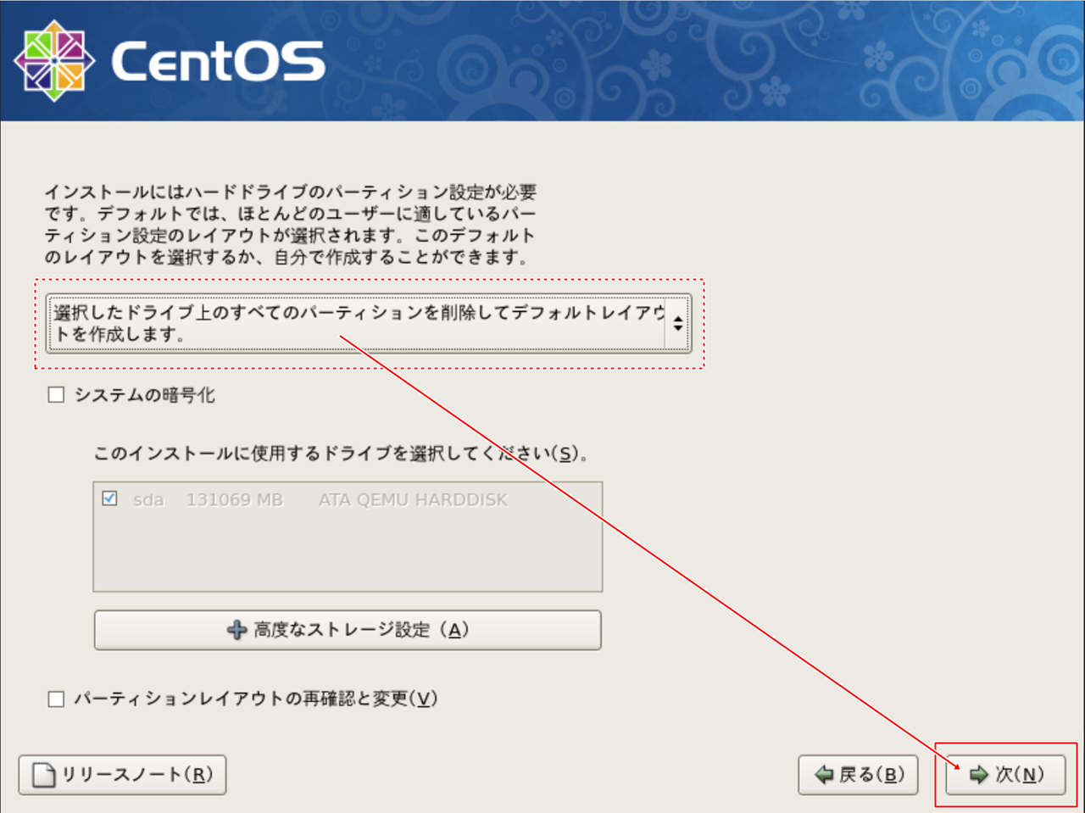This screenshot has height=813, width=1085.
Task: Click the 131069 MB size of sda
Action: tap(234, 500)
